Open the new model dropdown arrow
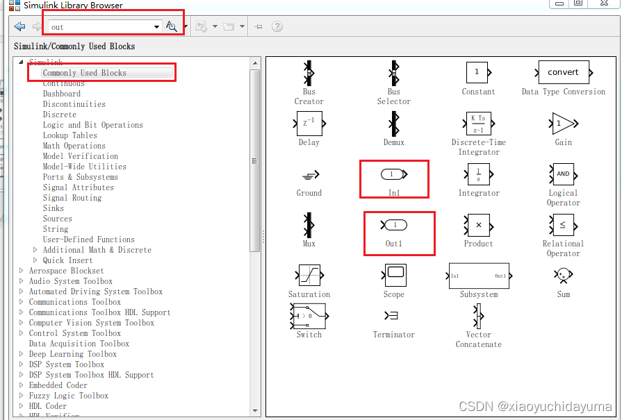Screen dimensions: 622x420 click(x=215, y=26)
